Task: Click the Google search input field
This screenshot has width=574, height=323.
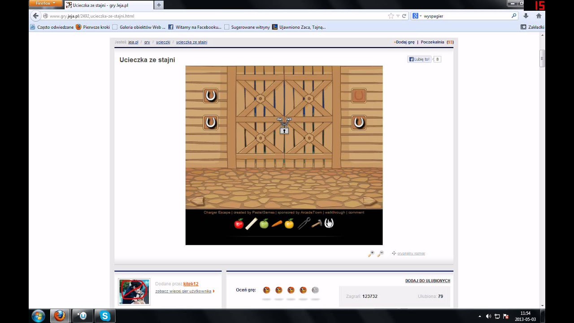Action: (x=466, y=16)
